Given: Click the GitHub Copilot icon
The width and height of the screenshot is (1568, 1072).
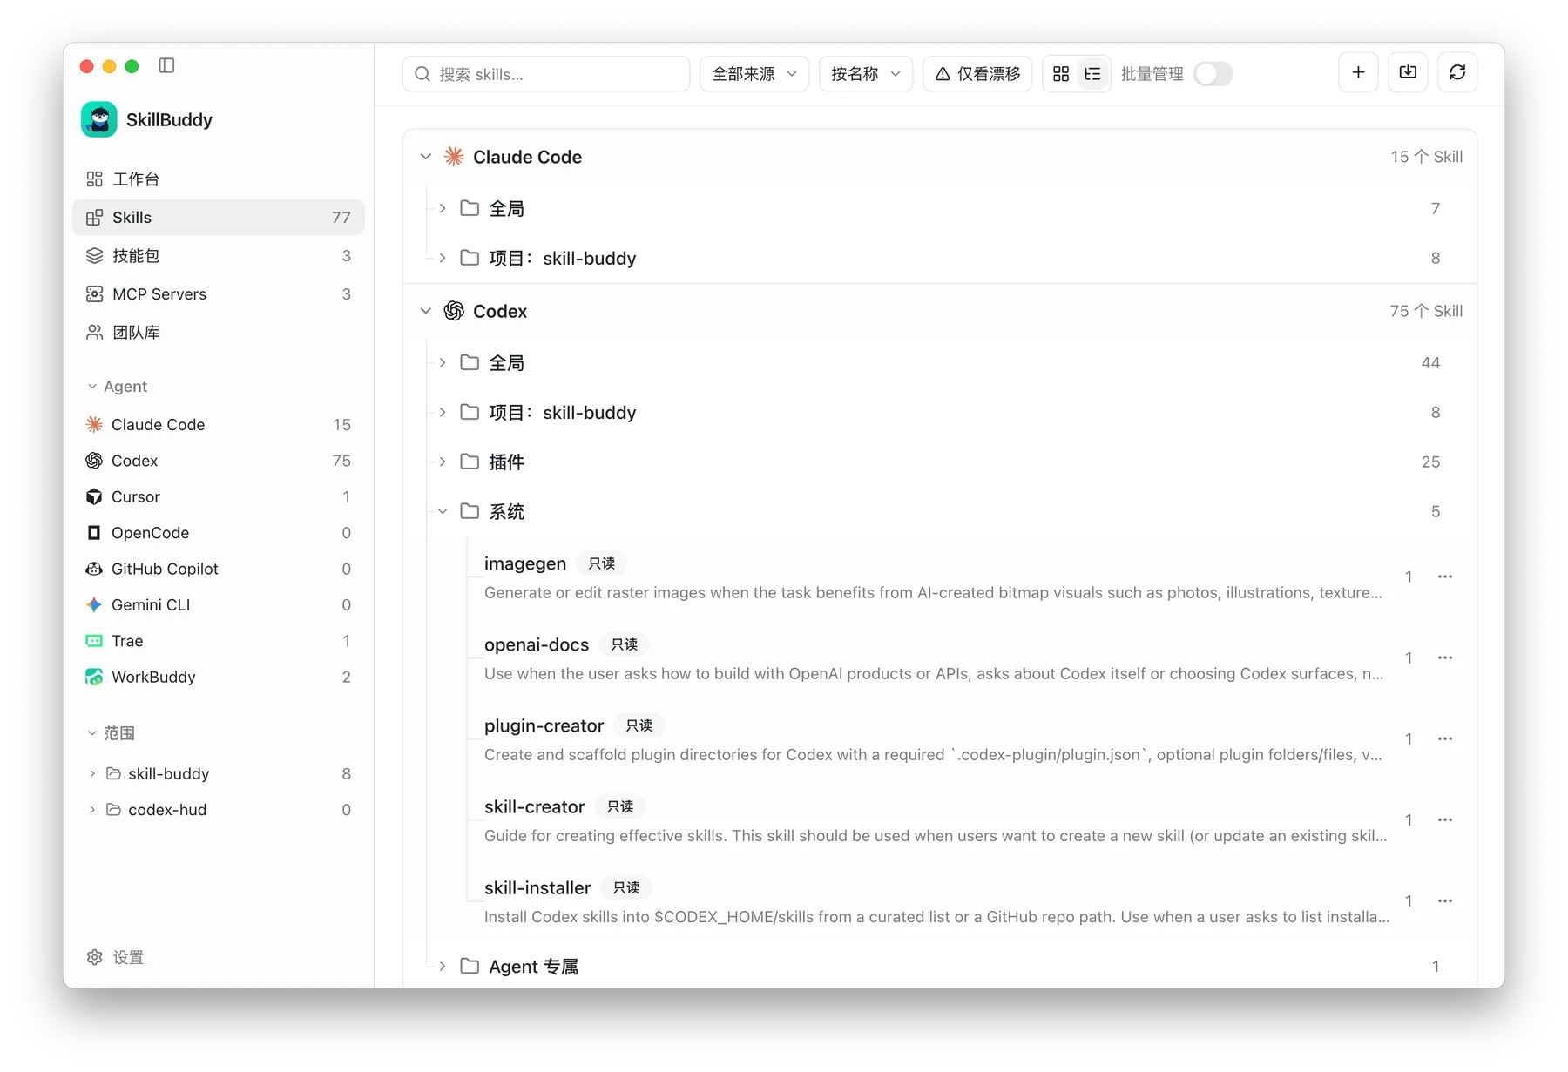Looking at the screenshot, I should point(94,569).
